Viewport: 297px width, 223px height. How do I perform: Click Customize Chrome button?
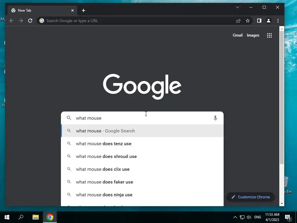pos(251,197)
